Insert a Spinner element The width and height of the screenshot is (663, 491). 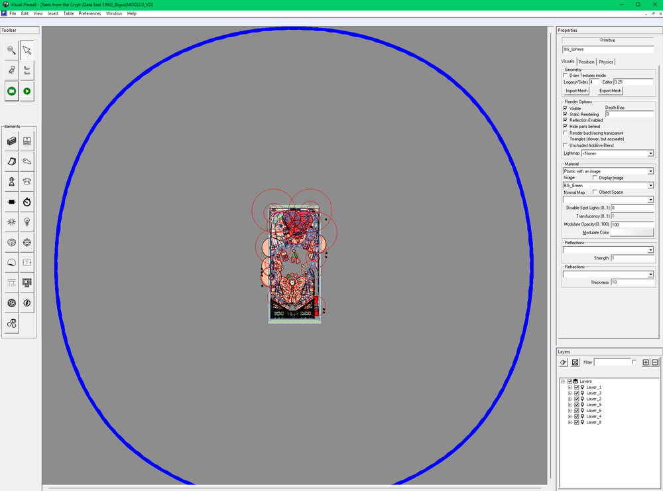[x=11, y=202]
